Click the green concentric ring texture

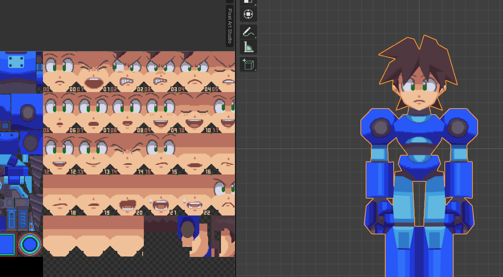30,244
